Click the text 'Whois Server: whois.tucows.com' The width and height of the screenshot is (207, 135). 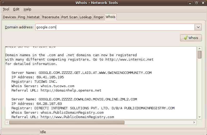pos(43,86)
